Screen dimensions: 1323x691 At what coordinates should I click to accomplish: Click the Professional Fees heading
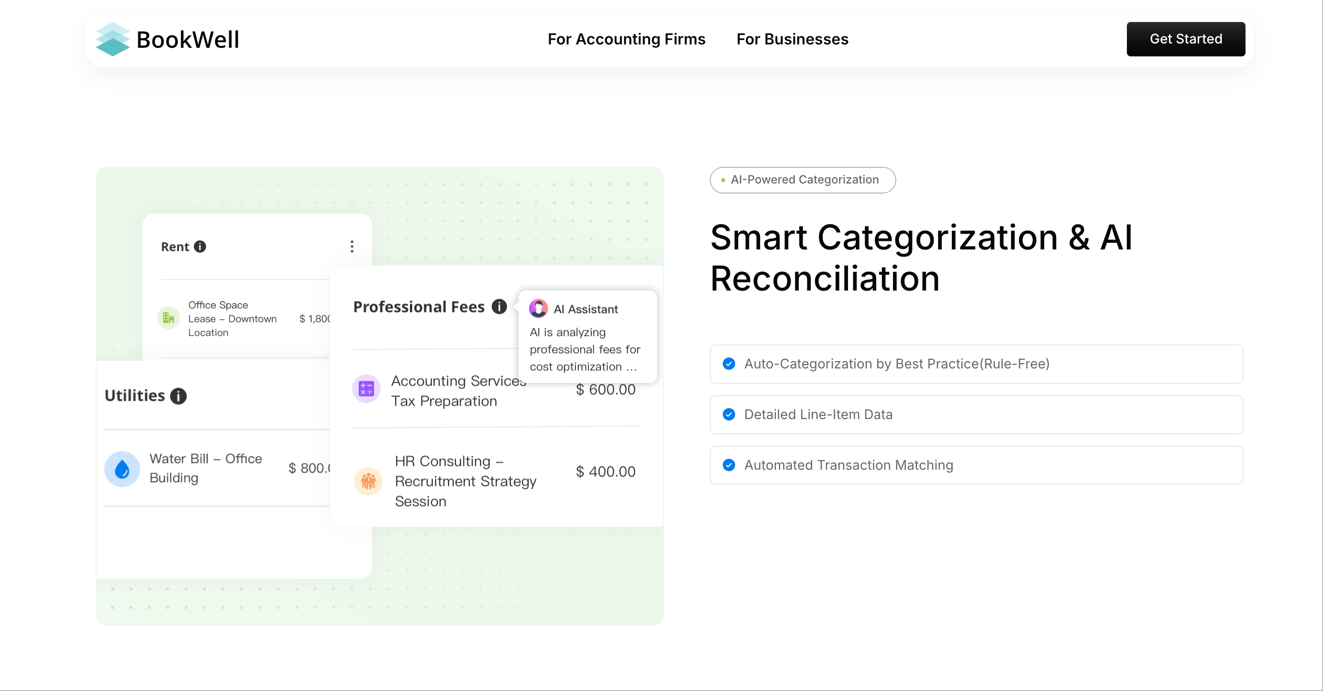[419, 307]
